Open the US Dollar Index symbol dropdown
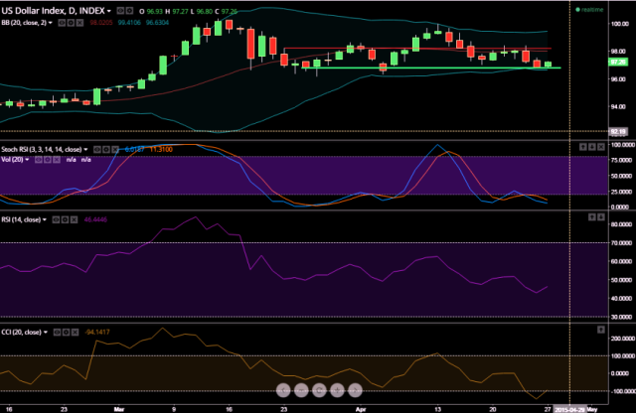 110,9
